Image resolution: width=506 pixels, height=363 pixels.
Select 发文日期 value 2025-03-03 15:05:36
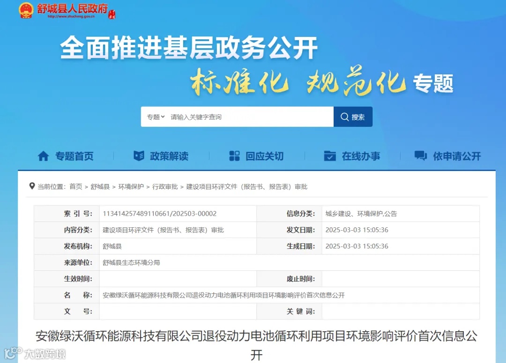[x=357, y=230]
